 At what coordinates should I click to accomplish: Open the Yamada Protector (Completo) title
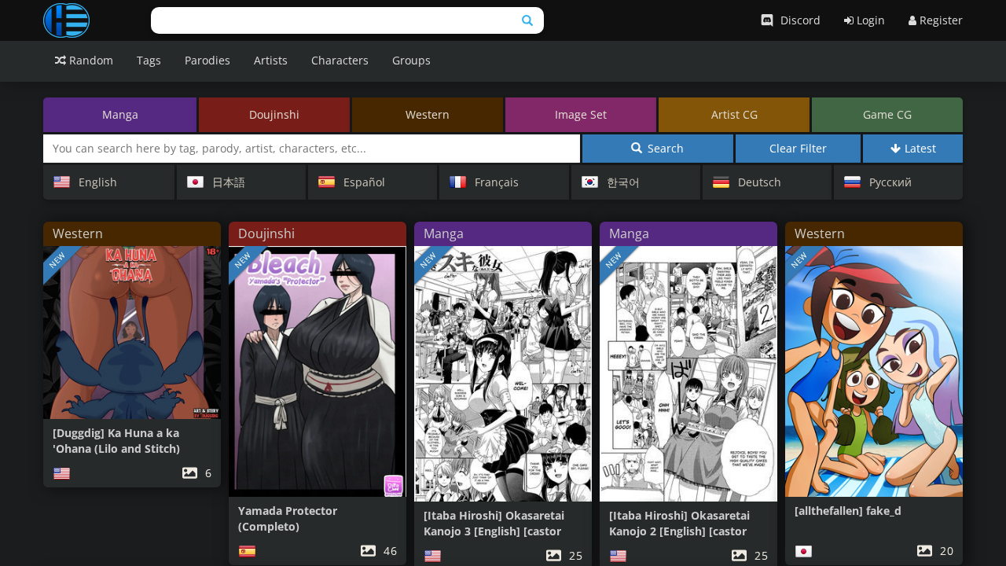pos(288,519)
